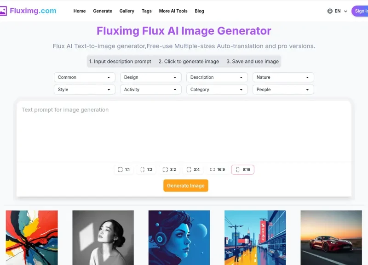Open the Nature options dropdown
The height and width of the screenshot is (265, 368).
(x=283, y=77)
